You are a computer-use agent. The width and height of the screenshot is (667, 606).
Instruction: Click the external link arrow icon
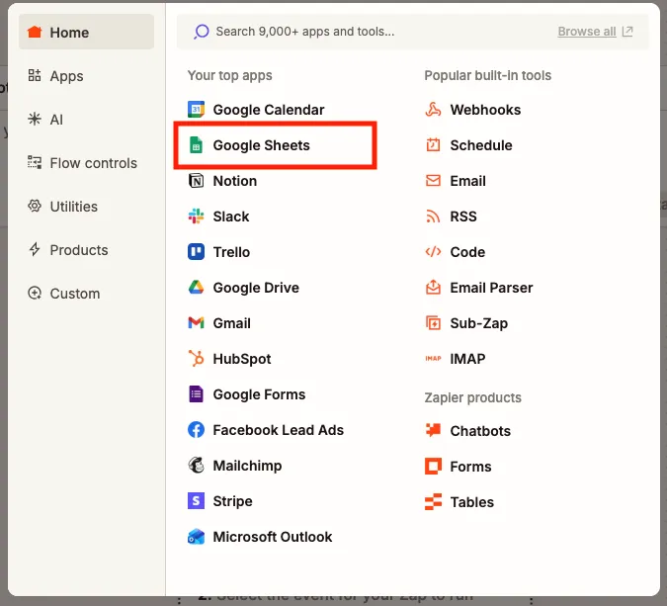click(627, 32)
